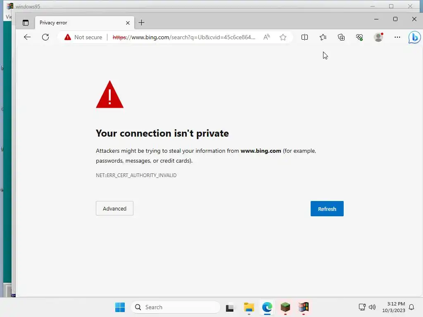Open the Minecraft block taskbar icon
This screenshot has height=317, width=423.
[285, 307]
